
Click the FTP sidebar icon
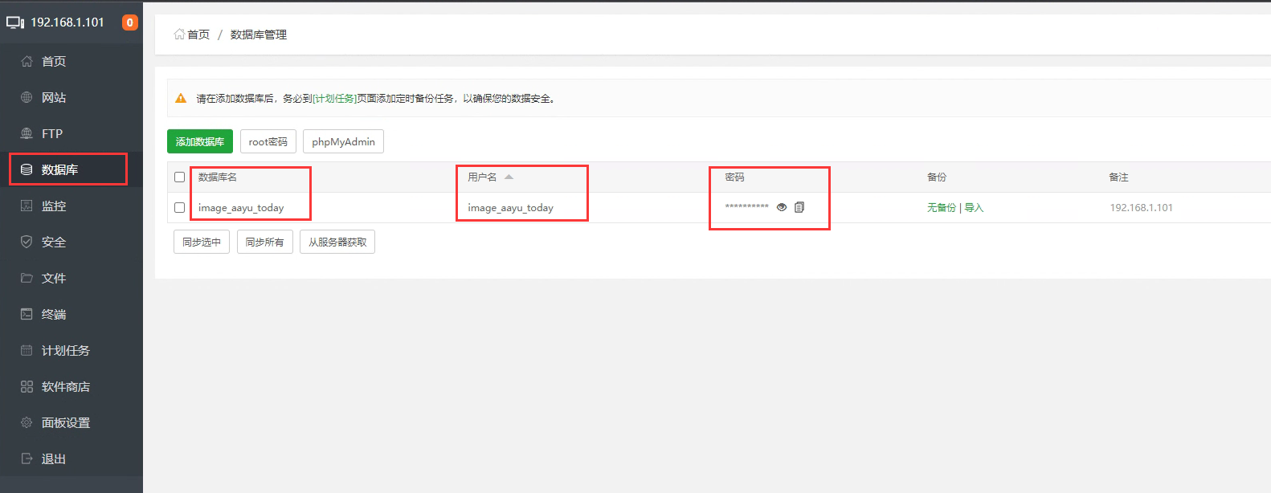click(27, 134)
